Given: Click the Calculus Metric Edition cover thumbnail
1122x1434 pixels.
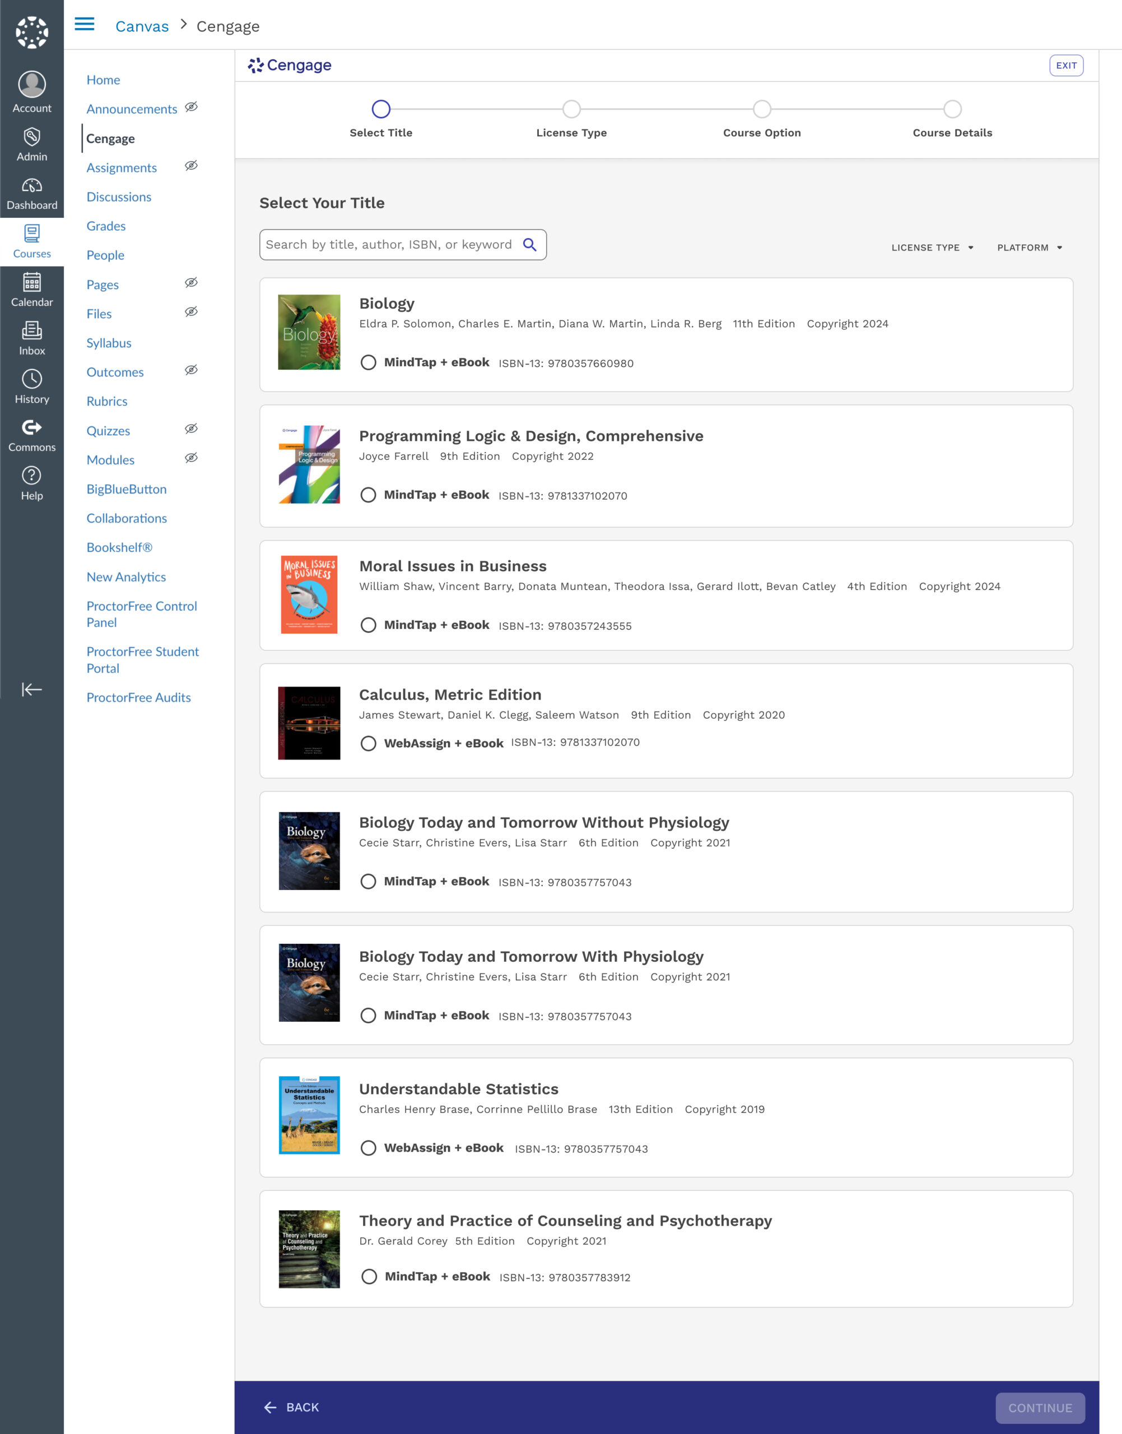Looking at the screenshot, I should coord(309,723).
